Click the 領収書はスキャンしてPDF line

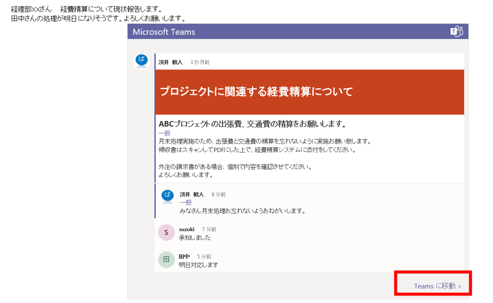257,150
